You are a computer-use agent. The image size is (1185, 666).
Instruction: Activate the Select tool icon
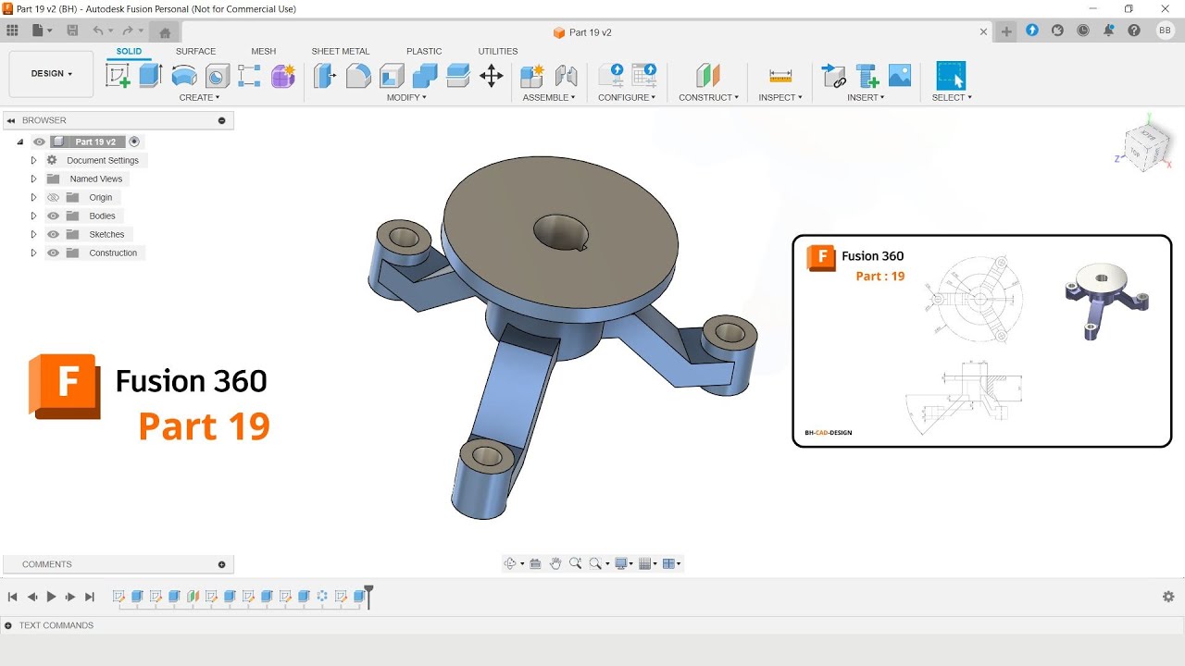(x=951, y=76)
